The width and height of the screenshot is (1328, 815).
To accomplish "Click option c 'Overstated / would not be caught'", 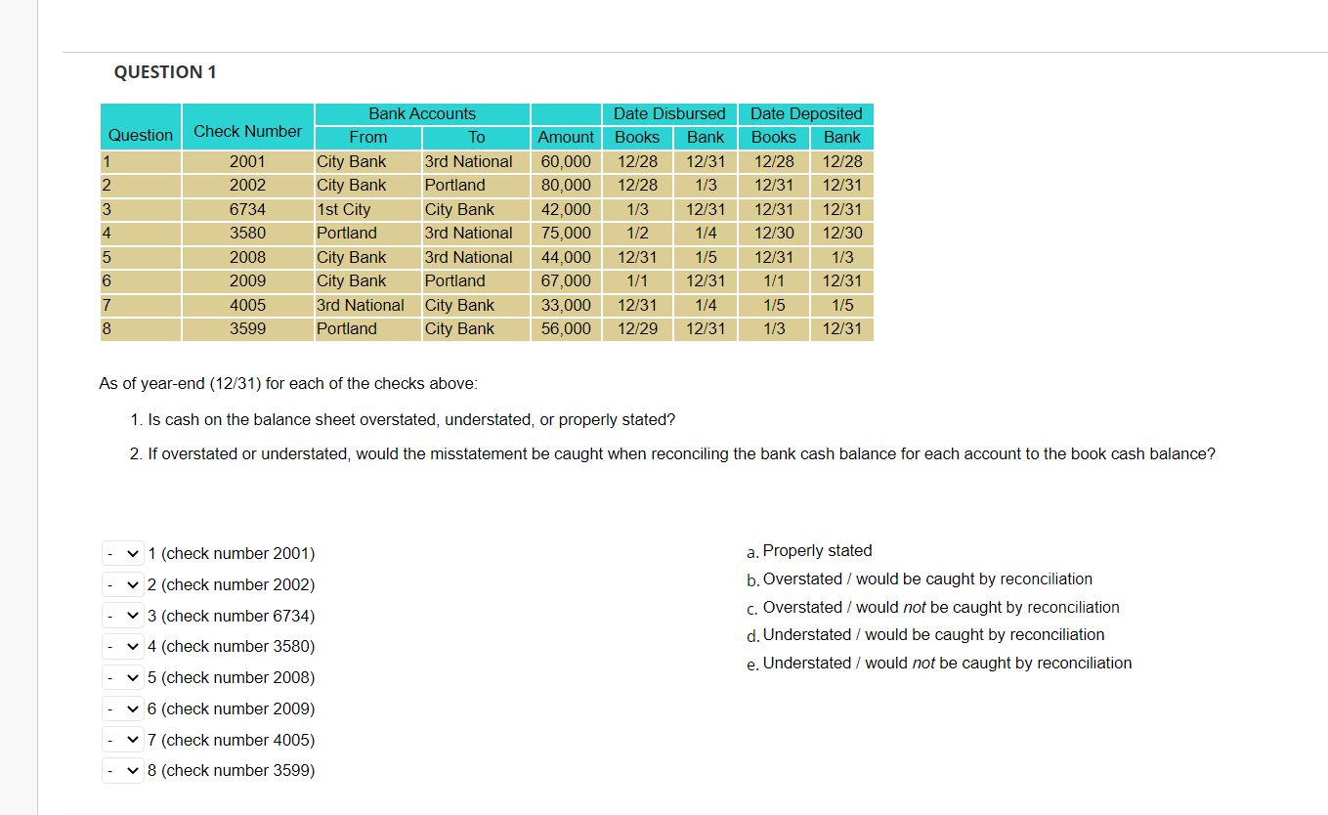I will 932,608.
